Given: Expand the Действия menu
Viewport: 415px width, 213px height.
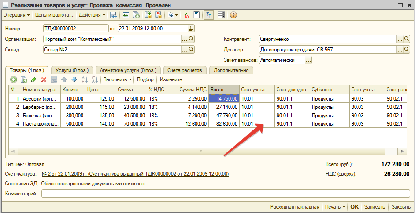Looking at the screenshot, I should [x=92, y=15].
